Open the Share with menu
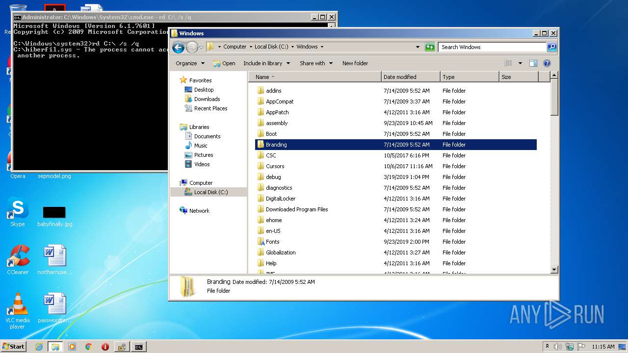The height and width of the screenshot is (353, 628). click(x=316, y=63)
